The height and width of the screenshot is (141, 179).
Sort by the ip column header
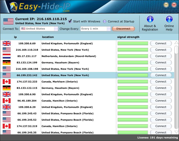tap(15, 37)
